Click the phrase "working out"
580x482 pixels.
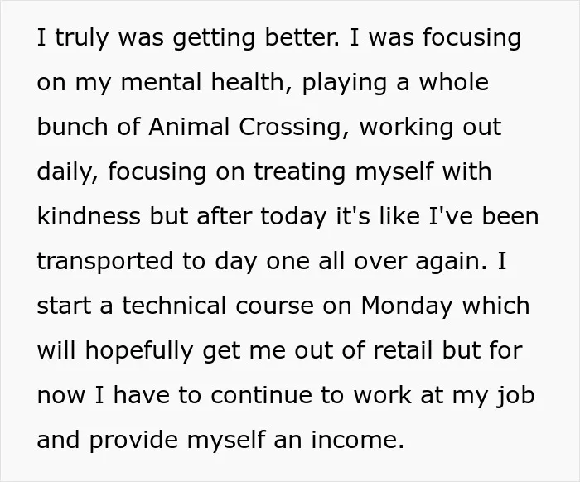(430, 128)
